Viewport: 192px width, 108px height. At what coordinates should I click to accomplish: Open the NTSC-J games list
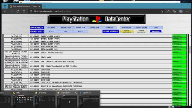pyautogui.click(x=80, y=31)
